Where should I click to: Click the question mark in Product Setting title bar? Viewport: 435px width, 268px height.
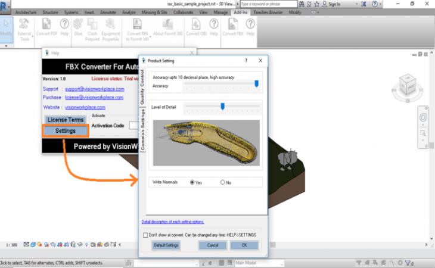pos(246,61)
